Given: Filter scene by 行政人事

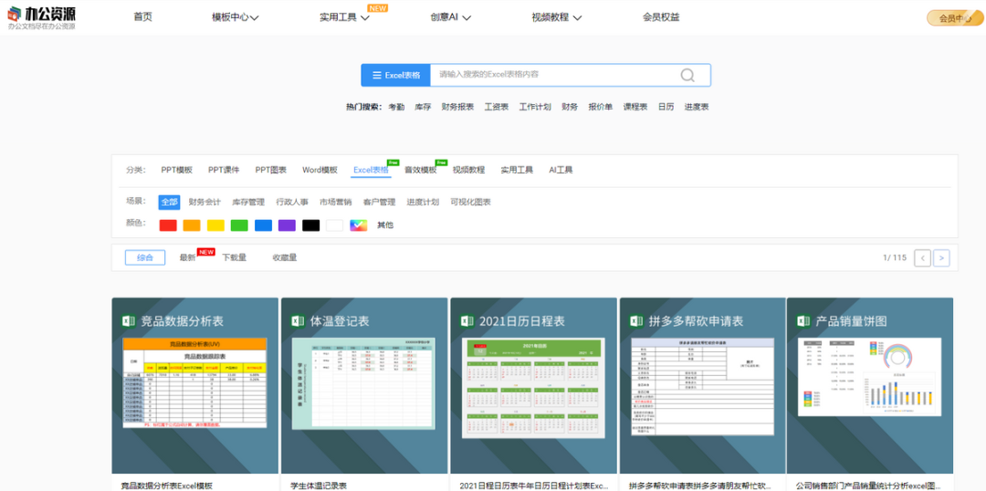Looking at the screenshot, I should pyautogui.click(x=292, y=203).
